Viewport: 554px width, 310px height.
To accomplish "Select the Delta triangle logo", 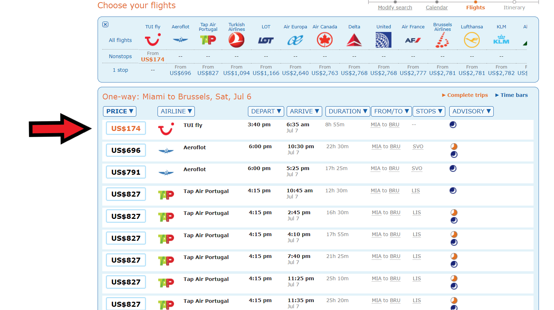I will pos(354,40).
